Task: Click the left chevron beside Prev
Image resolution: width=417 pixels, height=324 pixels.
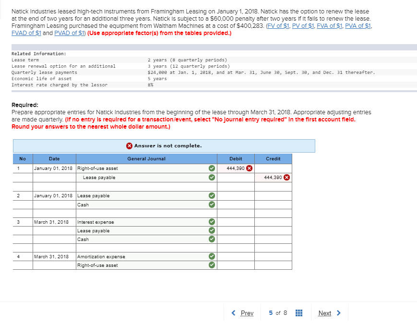Action: pyautogui.click(x=234, y=313)
